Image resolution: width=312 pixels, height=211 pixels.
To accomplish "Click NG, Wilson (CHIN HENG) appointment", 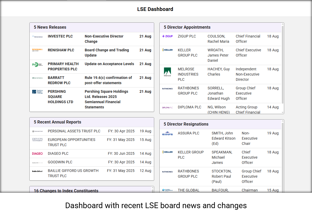I will point(220,109).
